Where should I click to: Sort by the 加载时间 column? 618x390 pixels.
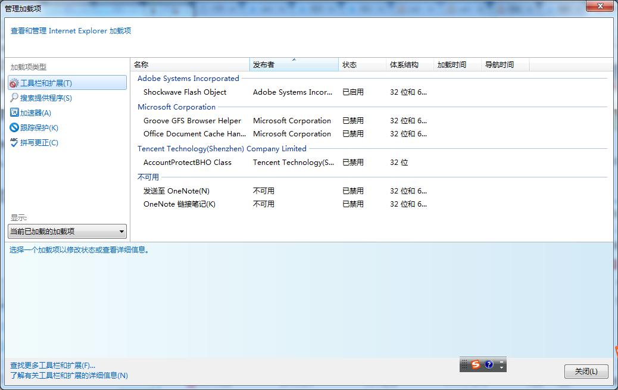[x=457, y=65]
